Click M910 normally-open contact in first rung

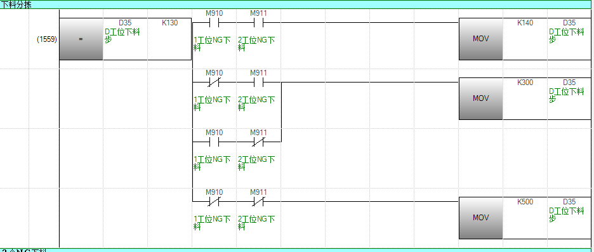coord(214,23)
